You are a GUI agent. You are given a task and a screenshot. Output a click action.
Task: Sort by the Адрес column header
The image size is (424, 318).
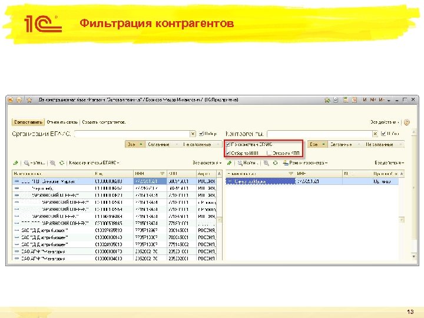coord(206,174)
